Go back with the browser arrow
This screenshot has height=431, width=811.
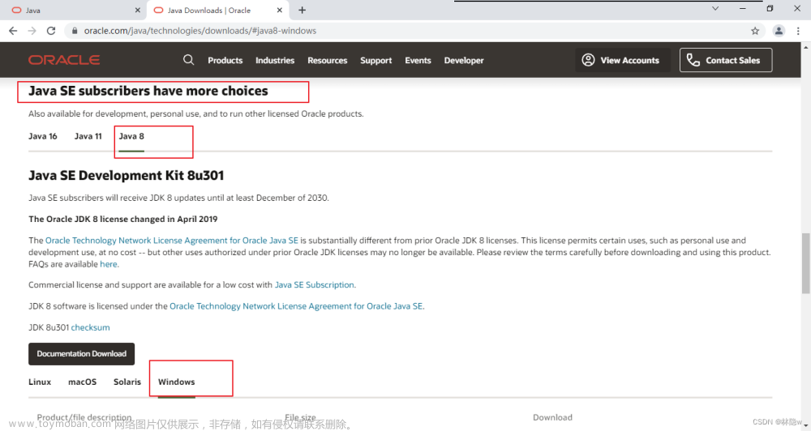pyautogui.click(x=13, y=31)
